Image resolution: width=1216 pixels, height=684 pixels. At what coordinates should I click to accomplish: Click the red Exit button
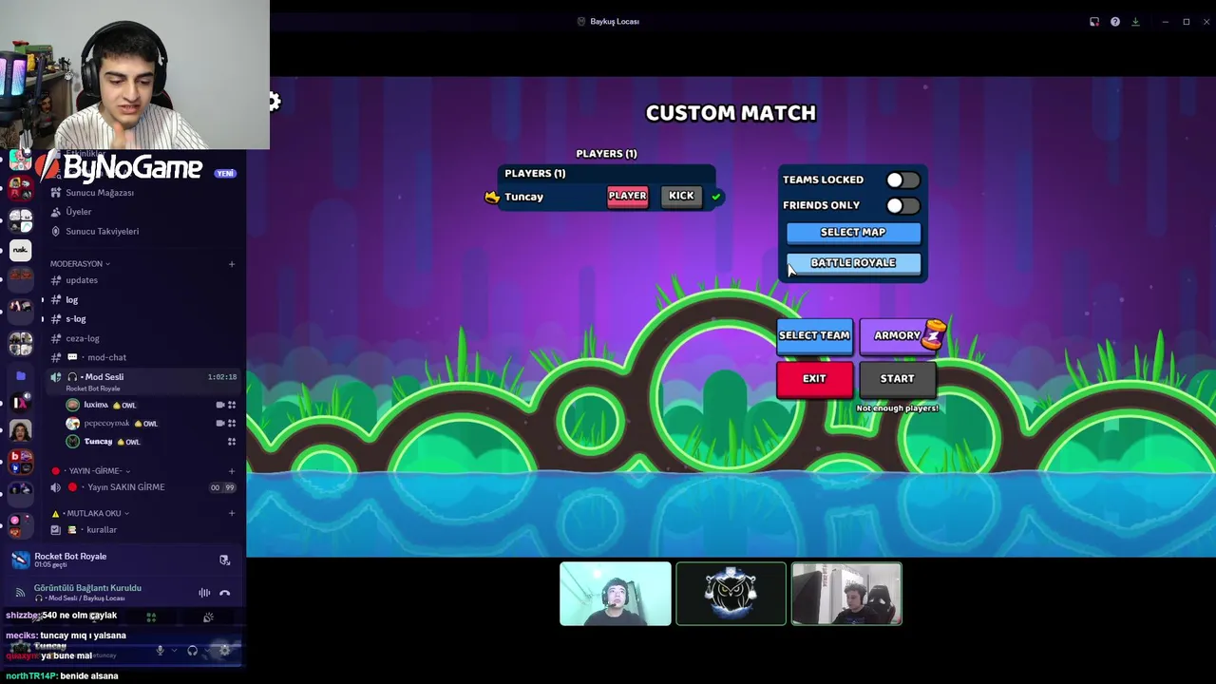814,380
